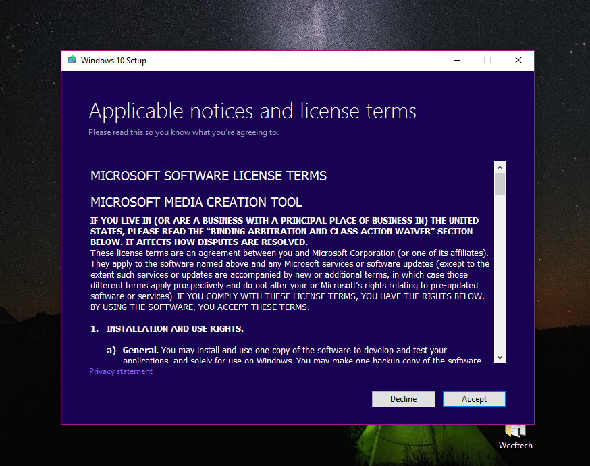Click the Windows 10 Setup title bar icon
Image resolution: width=590 pixels, height=466 pixels.
[x=72, y=60]
